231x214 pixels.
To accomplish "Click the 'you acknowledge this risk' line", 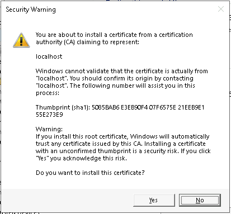I will [x=81, y=158].
